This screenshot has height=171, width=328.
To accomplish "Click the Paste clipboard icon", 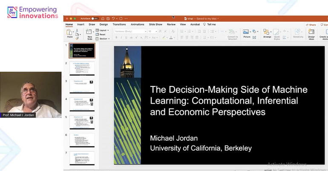I will [x=69, y=32].
